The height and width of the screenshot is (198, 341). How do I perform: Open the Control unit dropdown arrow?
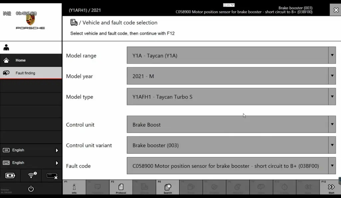(x=332, y=124)
